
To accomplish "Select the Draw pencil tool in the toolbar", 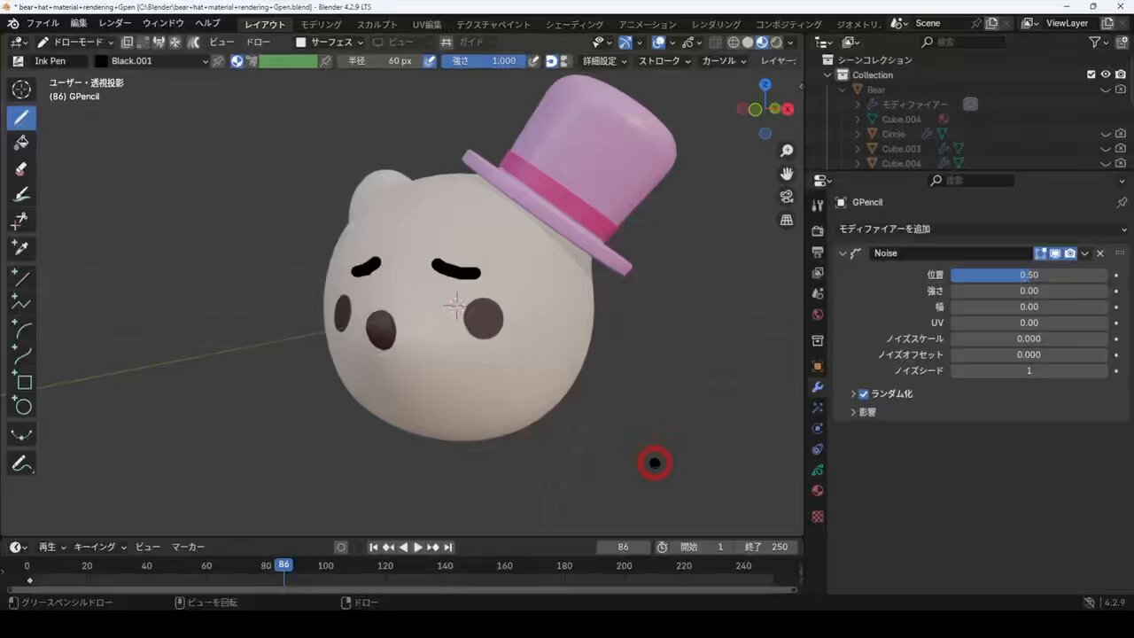I will [x=22, y=117].
